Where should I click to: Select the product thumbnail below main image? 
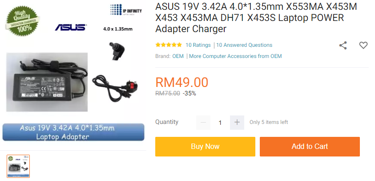[18, 166]
